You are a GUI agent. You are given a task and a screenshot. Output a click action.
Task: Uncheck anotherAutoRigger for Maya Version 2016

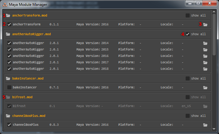tap(9, 56)
